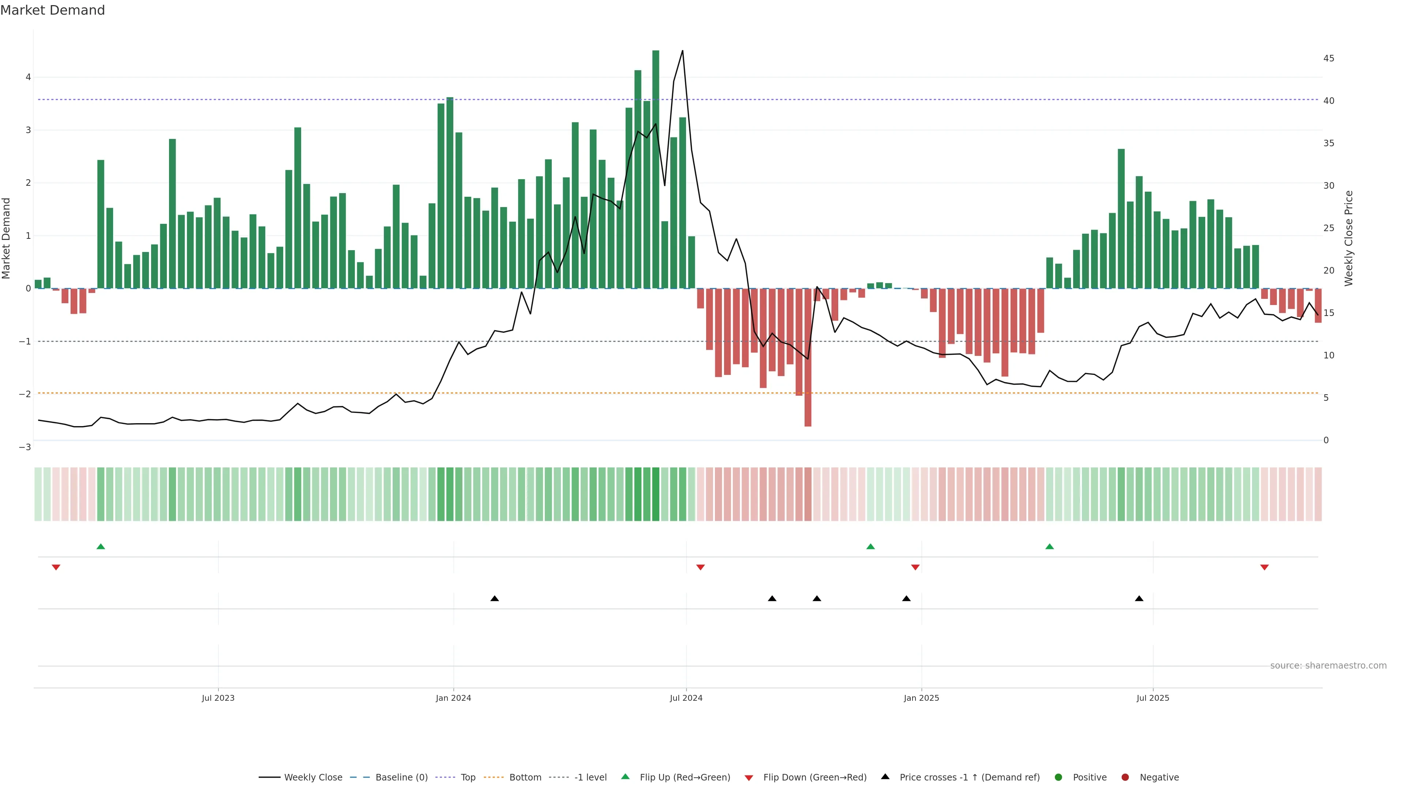This screenshot has width=1405, height=790.
Task: Click the green Flip Up legend triangle
Action: point(626,777)
